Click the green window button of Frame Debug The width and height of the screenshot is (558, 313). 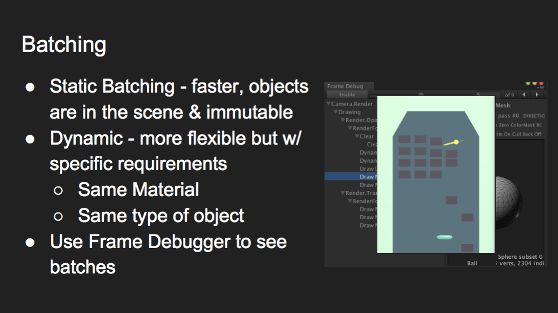(x=529, y=84)
